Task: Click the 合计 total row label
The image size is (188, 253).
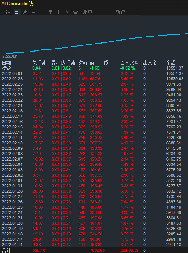Action: [6, 251]
